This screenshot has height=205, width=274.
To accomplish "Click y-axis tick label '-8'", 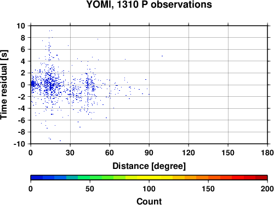I will pyautogui.click(x=21, y=132).
